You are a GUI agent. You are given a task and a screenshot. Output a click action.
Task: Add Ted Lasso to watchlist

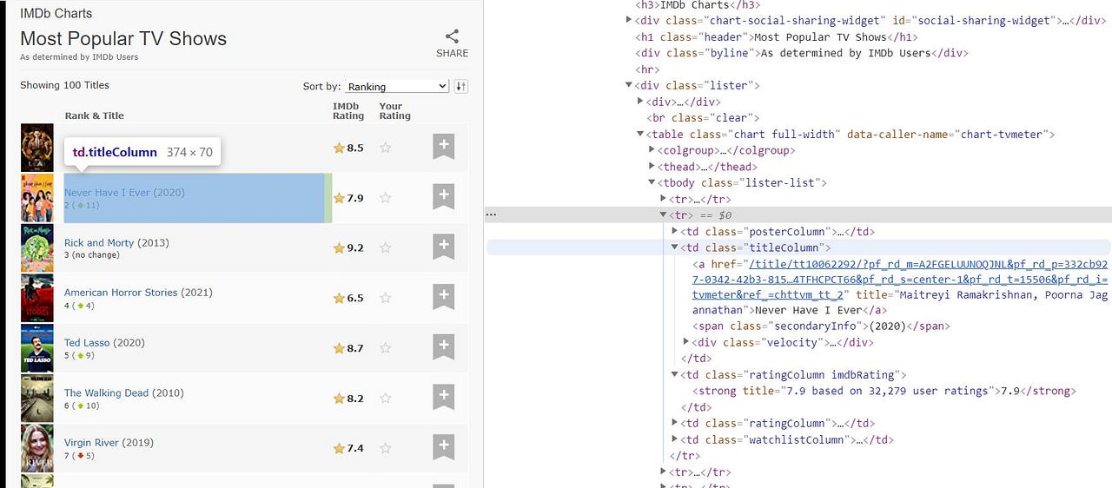(443, 347)
